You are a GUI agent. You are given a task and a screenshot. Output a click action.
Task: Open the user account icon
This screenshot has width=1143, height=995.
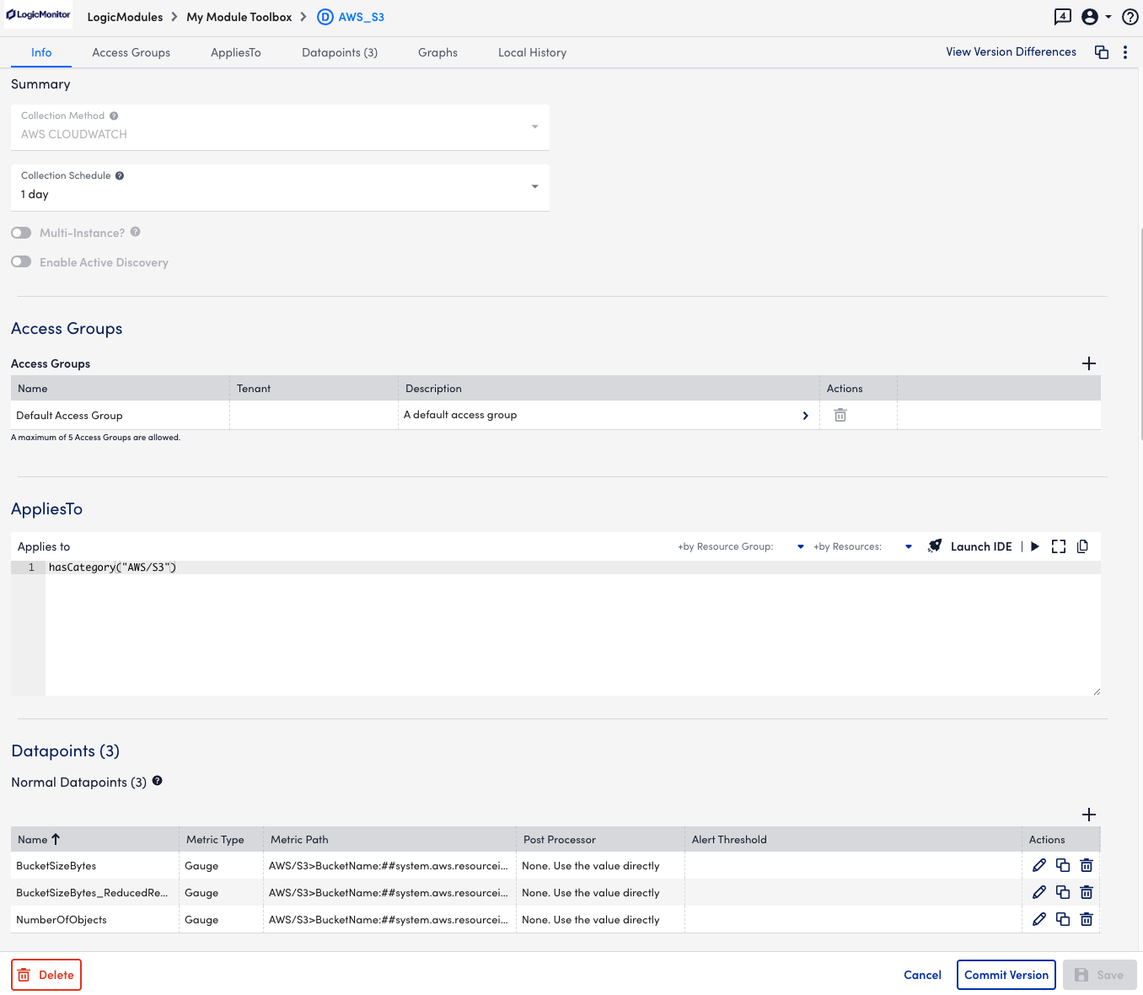tap(1090, 17)
